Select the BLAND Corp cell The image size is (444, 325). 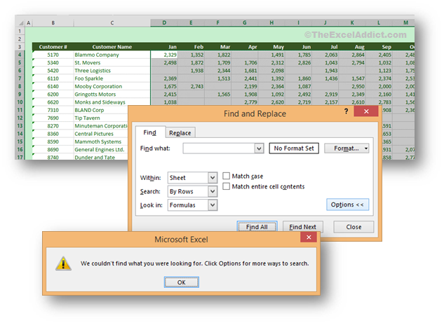[x=101, y=110]
